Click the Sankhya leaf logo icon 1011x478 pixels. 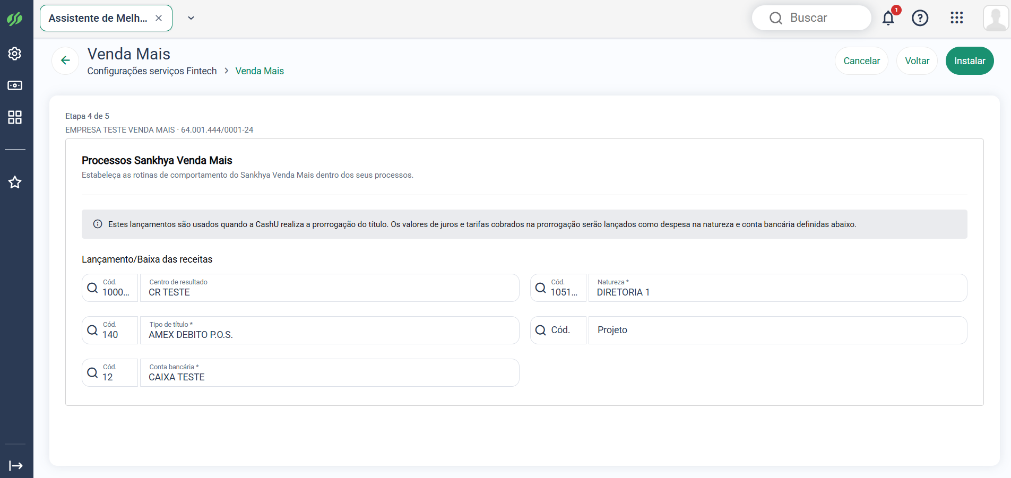point(15,19)
